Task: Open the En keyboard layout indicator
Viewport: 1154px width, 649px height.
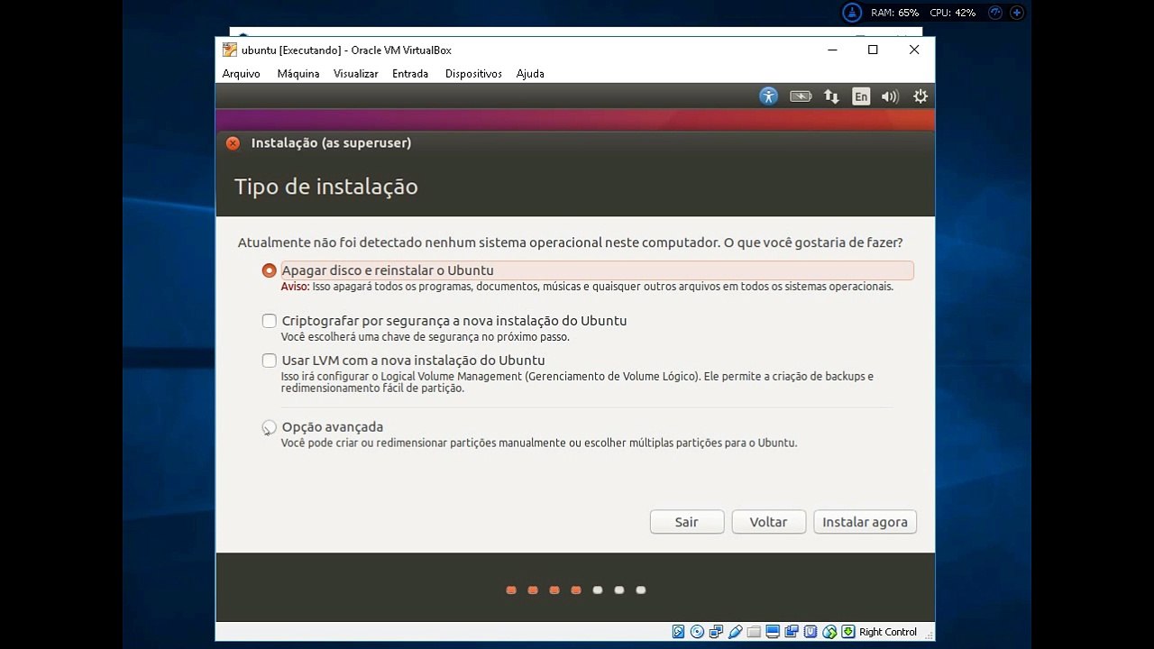Action: (861, 96)
